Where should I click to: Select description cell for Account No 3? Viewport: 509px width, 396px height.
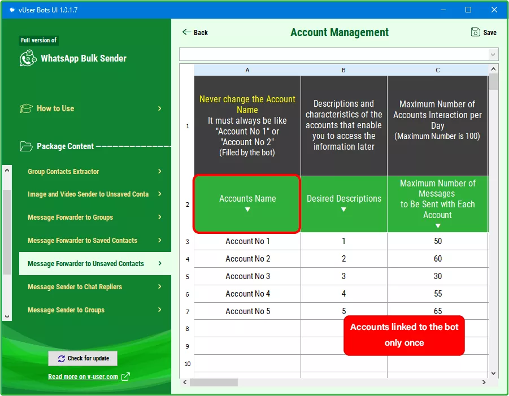(x=344, y=276)
